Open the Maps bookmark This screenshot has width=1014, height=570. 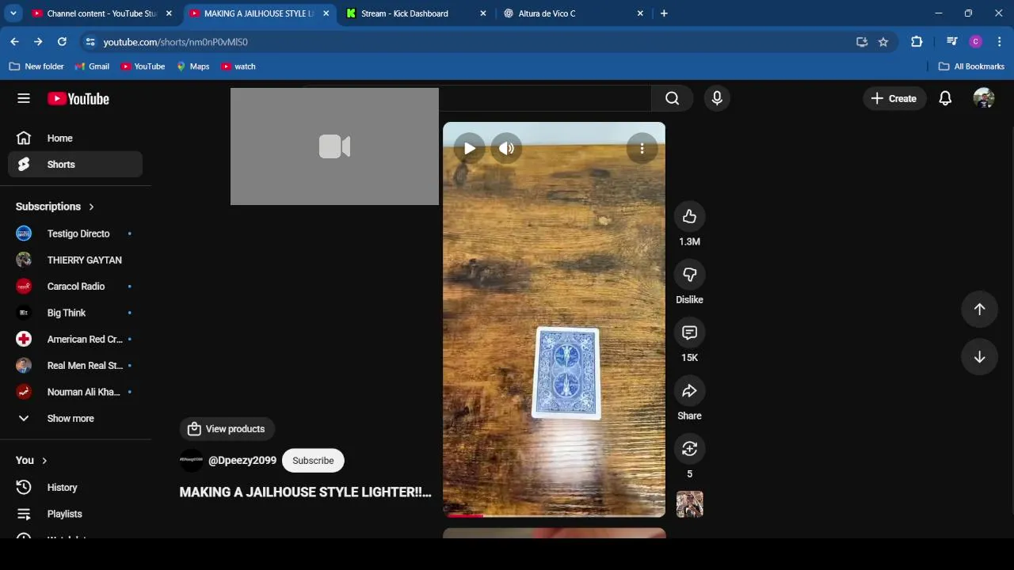click(193, 66)
